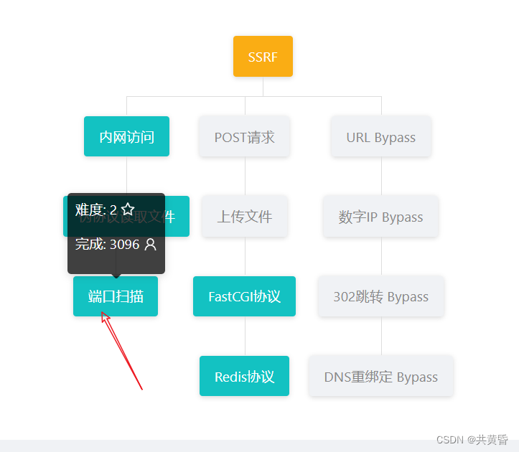Click the user icon beside 完成: 3096
519x452 pixels.
(150, 244)
